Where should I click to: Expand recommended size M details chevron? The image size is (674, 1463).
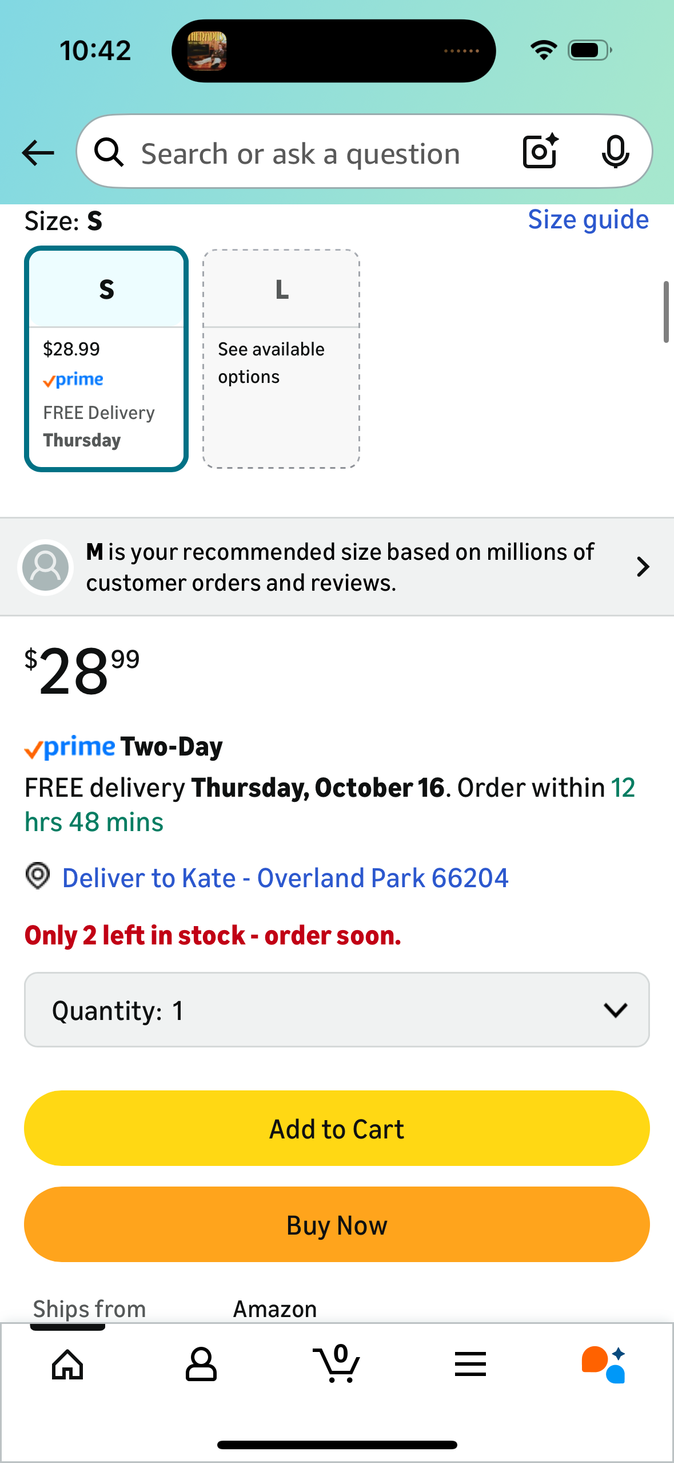(643, 567)
